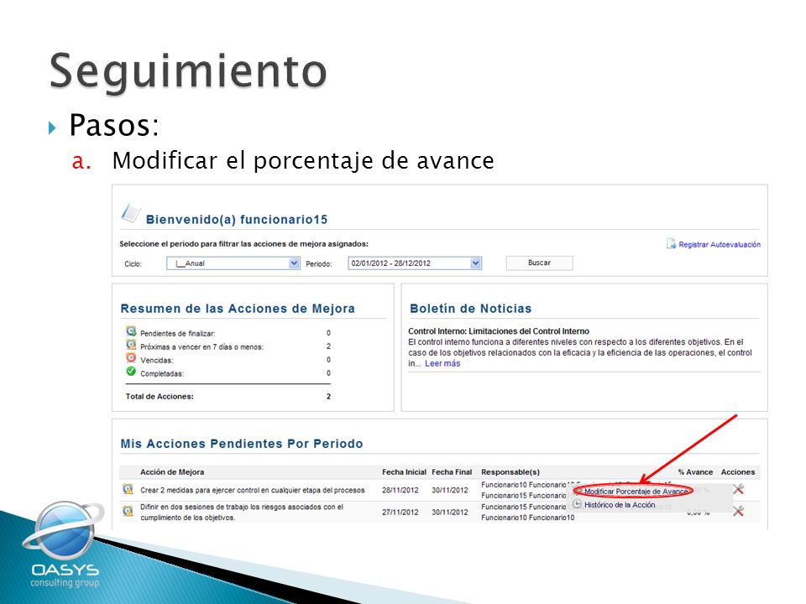
Task: Click the Fecha Final column header
Action: tap(452, 472)
